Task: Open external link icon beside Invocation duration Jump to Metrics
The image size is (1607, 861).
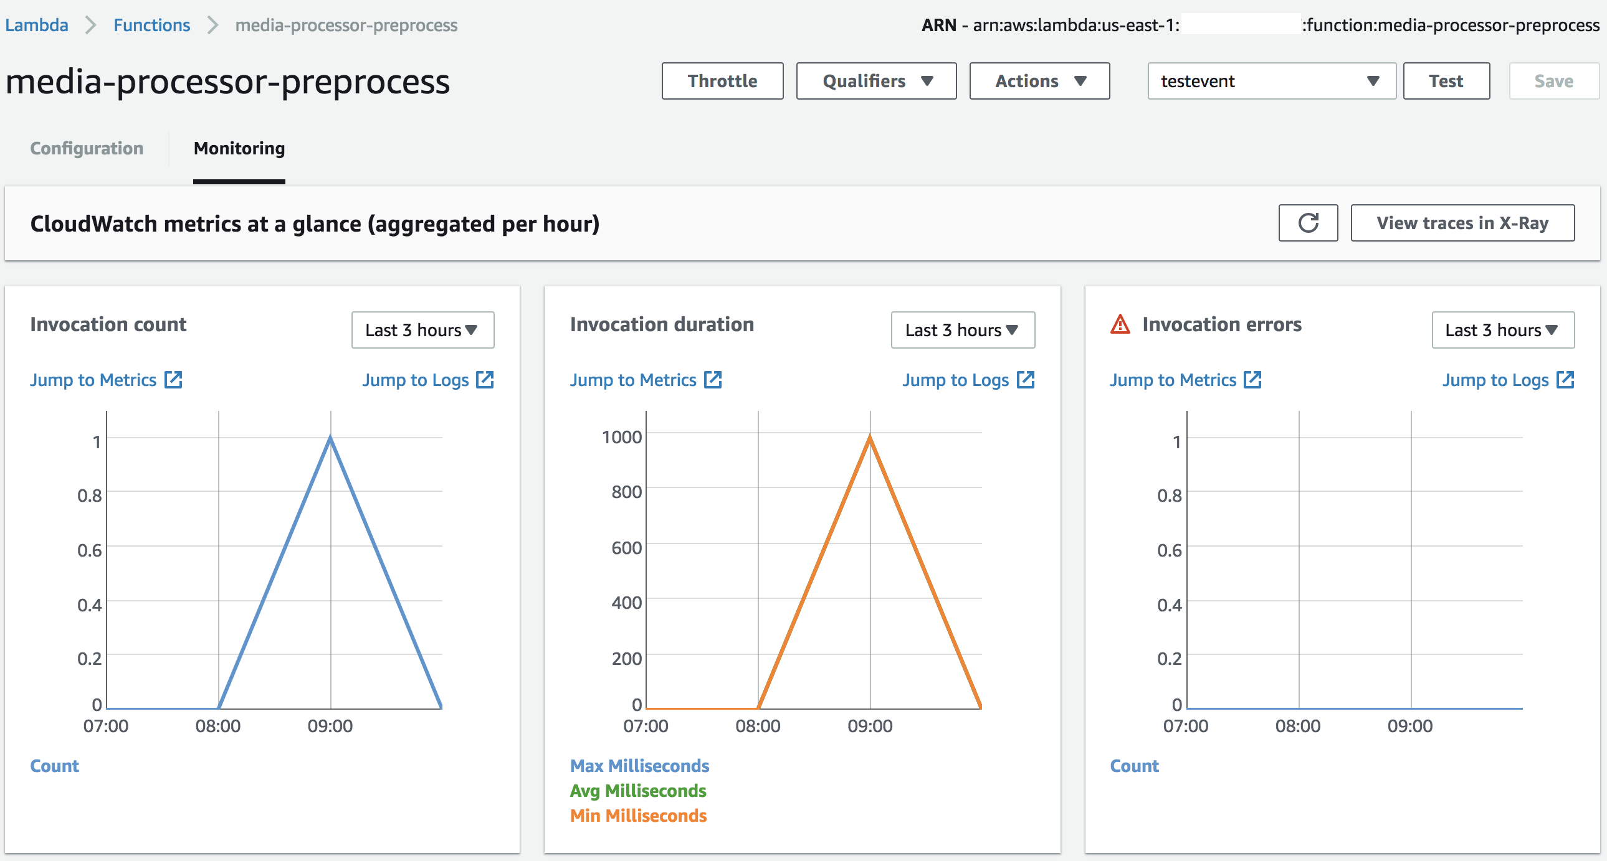Action: 712,380
